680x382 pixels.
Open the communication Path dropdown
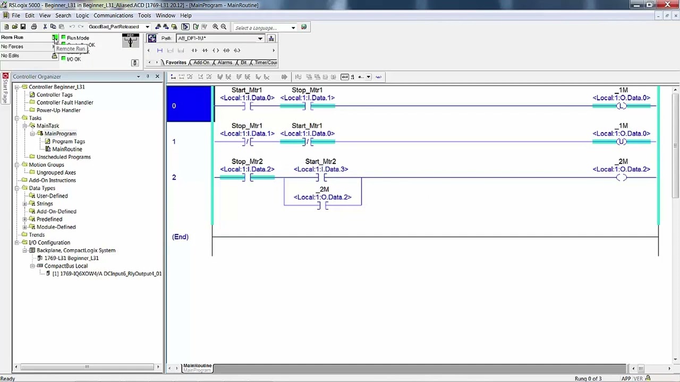(x=260, y=38)
